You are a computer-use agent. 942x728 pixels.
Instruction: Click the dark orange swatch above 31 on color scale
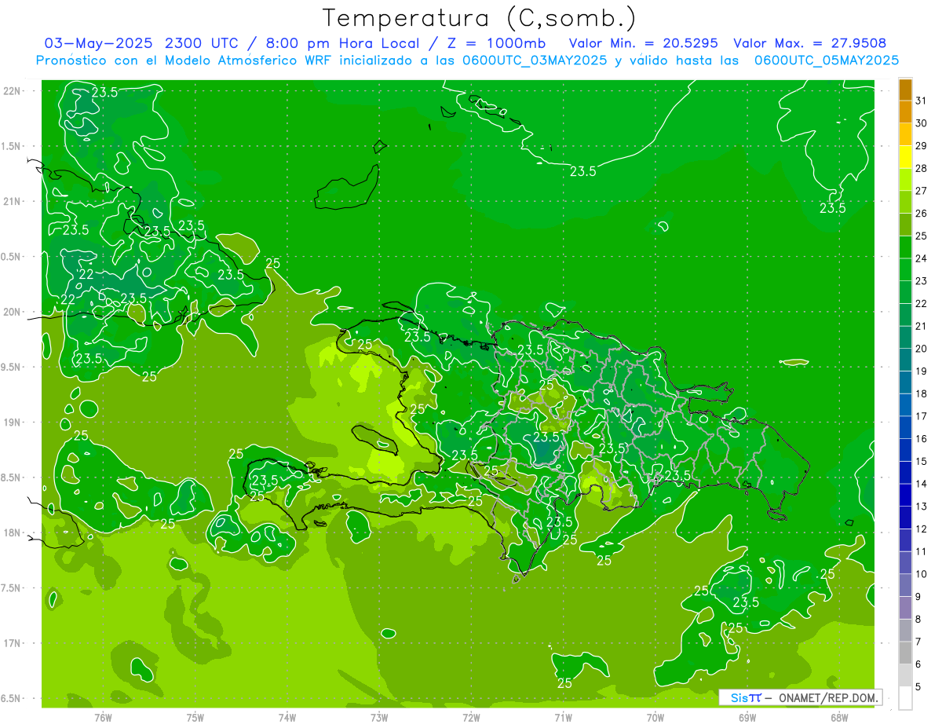tap(905, 89)
